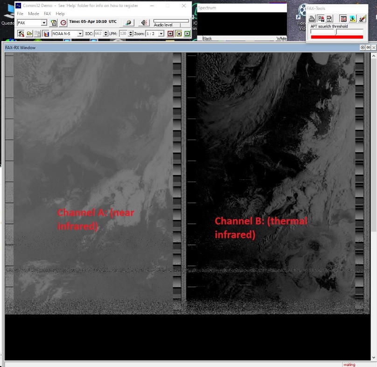
Task: Click the yellow pause reception button
Action: [179, 34]
